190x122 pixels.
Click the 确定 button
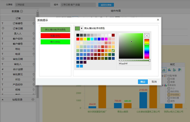coord(143,82)
